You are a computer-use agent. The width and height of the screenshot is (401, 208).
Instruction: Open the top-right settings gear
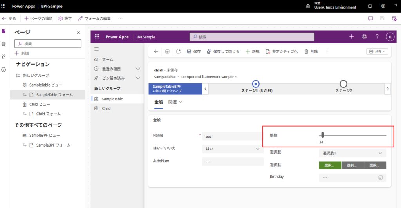click(x=383, y=6)
